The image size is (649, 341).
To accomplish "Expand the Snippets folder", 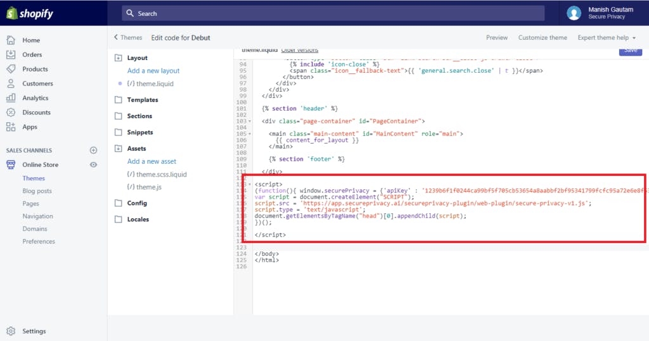I will point(140,132).
